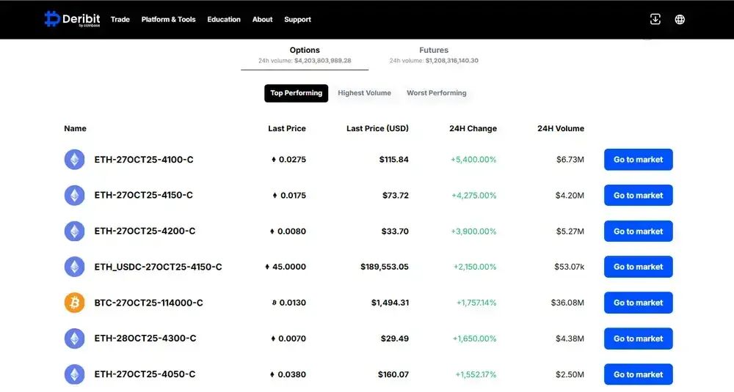Click Ethereum icon beside ETH_USDC-27OCT25-4150-C
The image size is (734, 392).
75,267
